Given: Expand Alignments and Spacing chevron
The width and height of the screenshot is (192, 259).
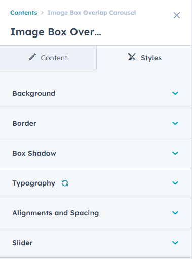Looking at the screenshot, I should pos(175,213).
